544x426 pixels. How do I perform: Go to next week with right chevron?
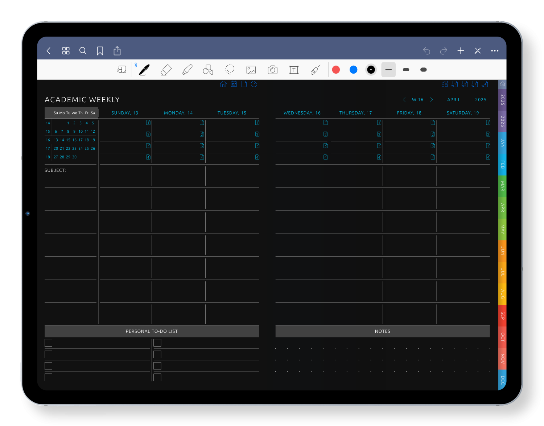point(432,100)
